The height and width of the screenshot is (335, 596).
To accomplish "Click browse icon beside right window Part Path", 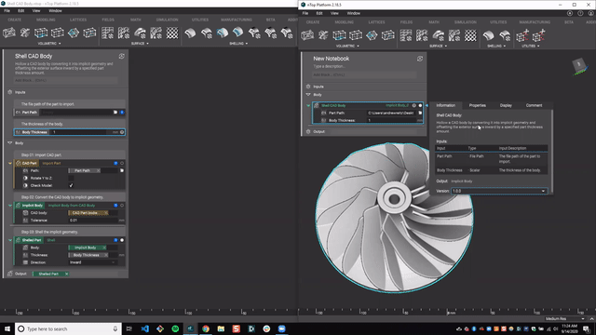I will click(420, 113).
